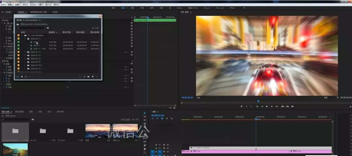
Task: Click Mark In in Program monitor controls
Action: click(x=246, y=106)
